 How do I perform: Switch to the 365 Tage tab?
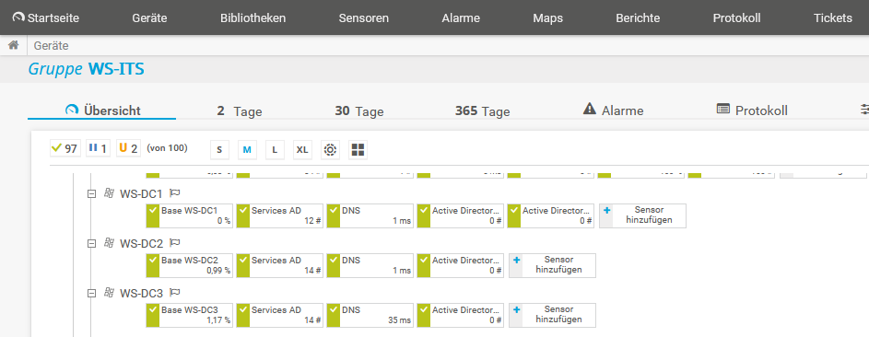point(482,110)
